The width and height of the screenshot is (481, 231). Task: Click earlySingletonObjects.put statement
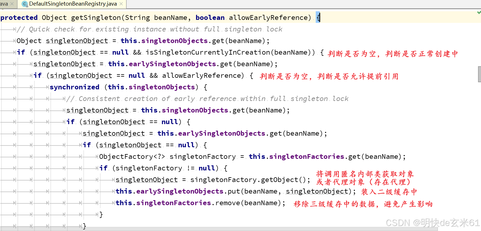(x=236, y=191)
